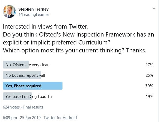Click the "Final results" label
Image resolution: width=159 pixels, height=122 pixels.
(33, 107)
